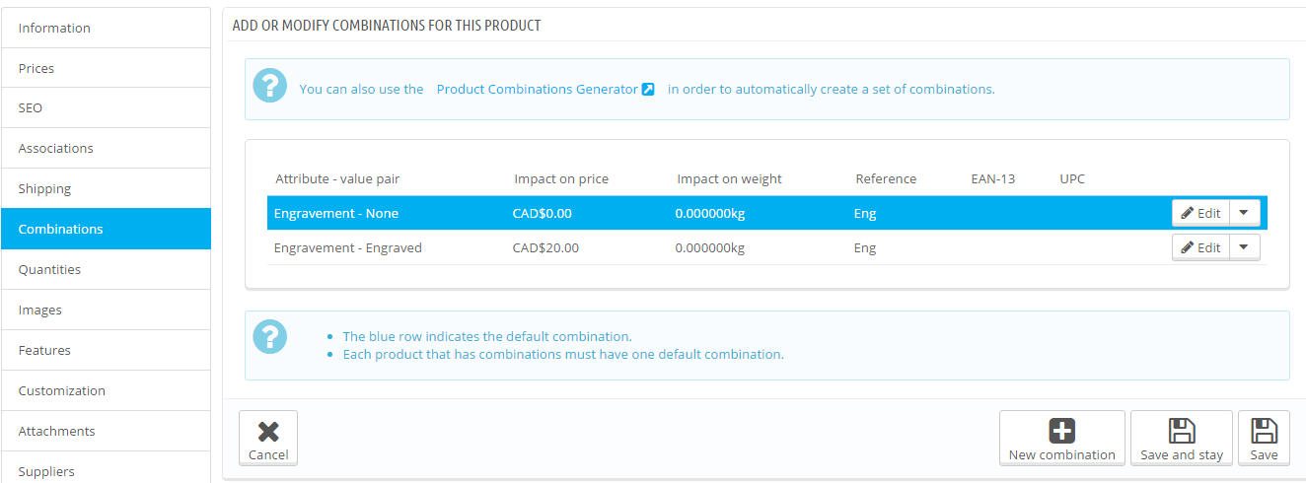
Task: Click the Save and stay floppy icon
Action: click(1181, 431)
